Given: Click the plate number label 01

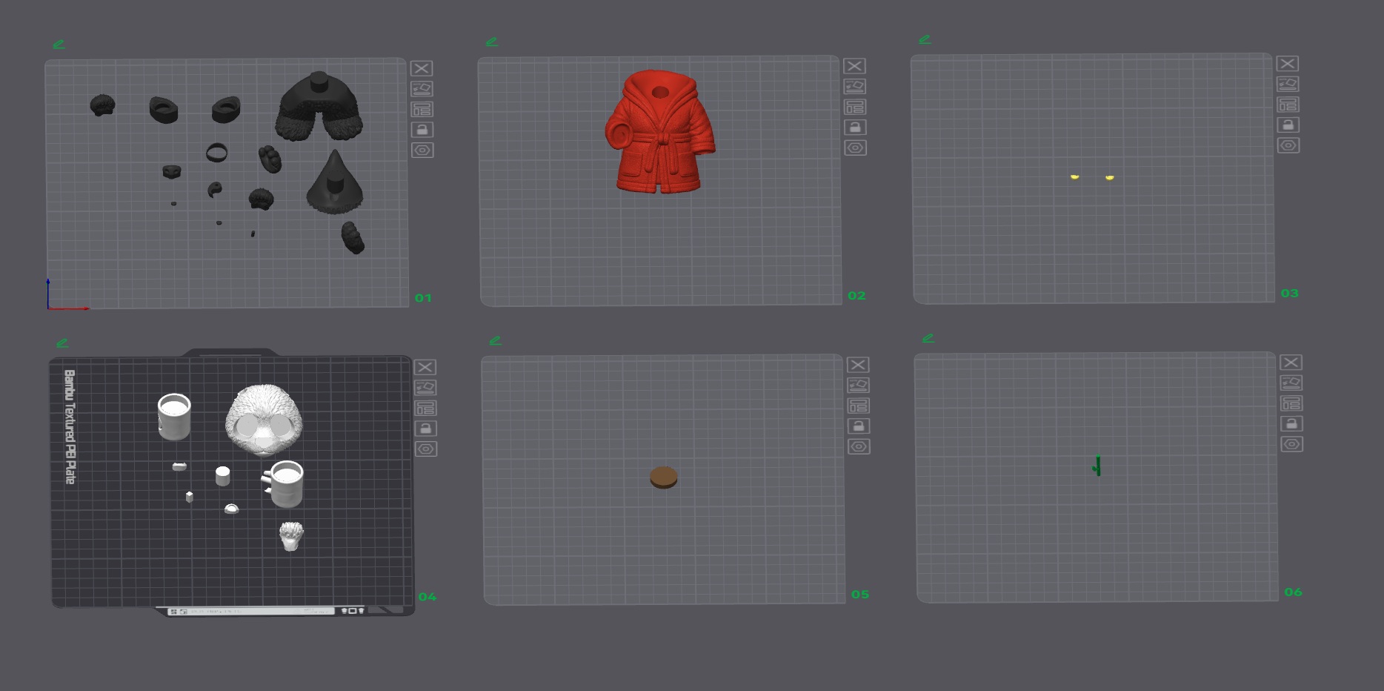Looking at the screenshot, I should 423,298.
